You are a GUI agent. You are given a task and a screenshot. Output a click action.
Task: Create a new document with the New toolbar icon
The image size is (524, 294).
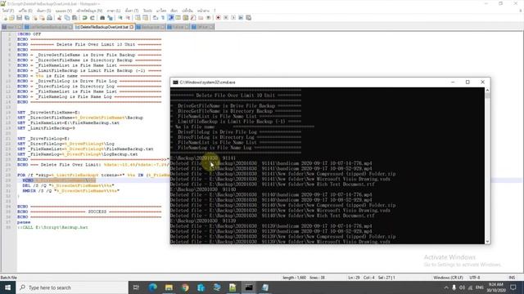click(x=5, y=18)
